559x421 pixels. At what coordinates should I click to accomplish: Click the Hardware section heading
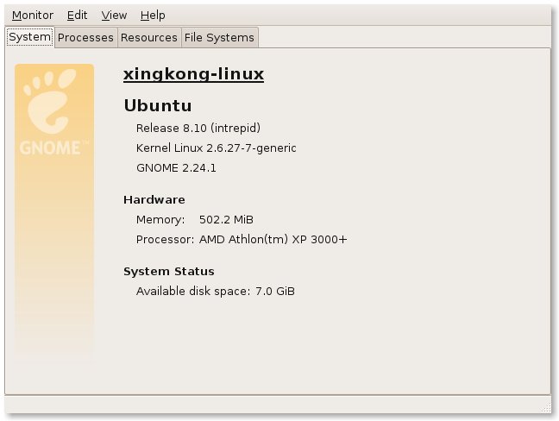click(154, 199)
